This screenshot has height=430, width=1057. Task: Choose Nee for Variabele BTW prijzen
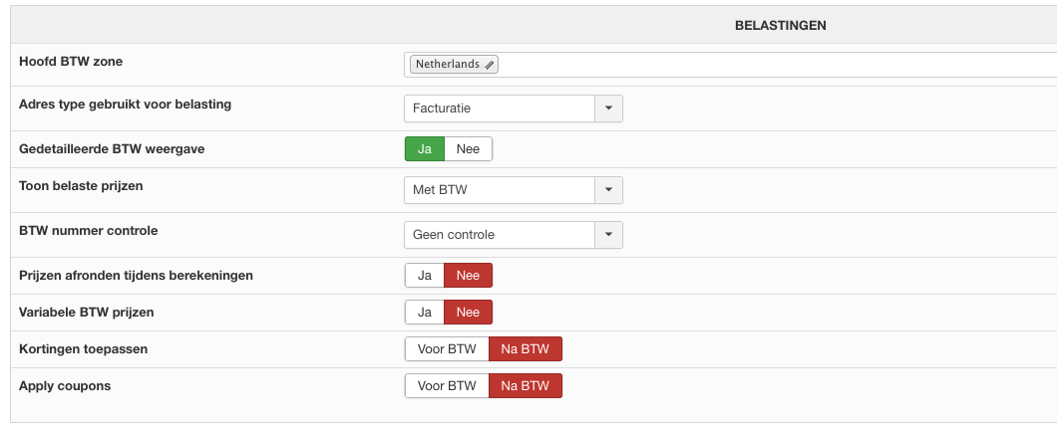click(x=468, y=313)
